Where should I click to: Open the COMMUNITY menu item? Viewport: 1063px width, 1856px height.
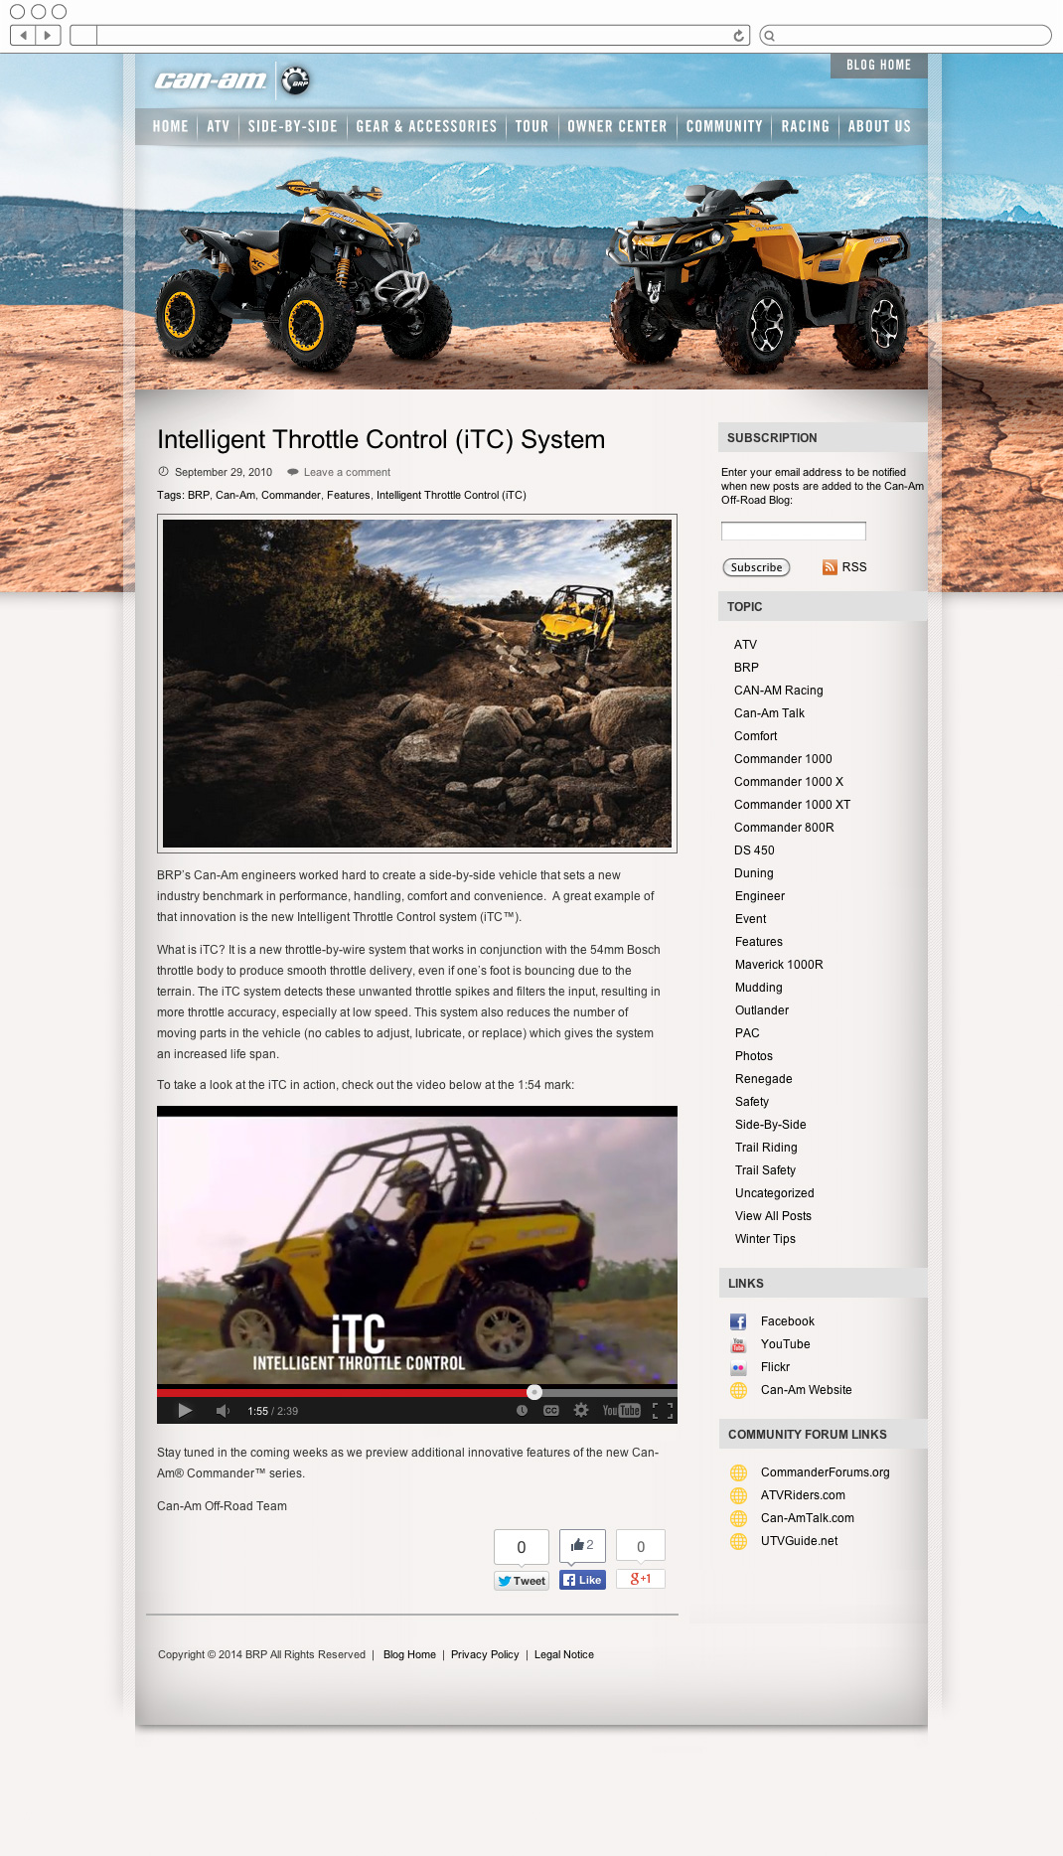[724, 126]
